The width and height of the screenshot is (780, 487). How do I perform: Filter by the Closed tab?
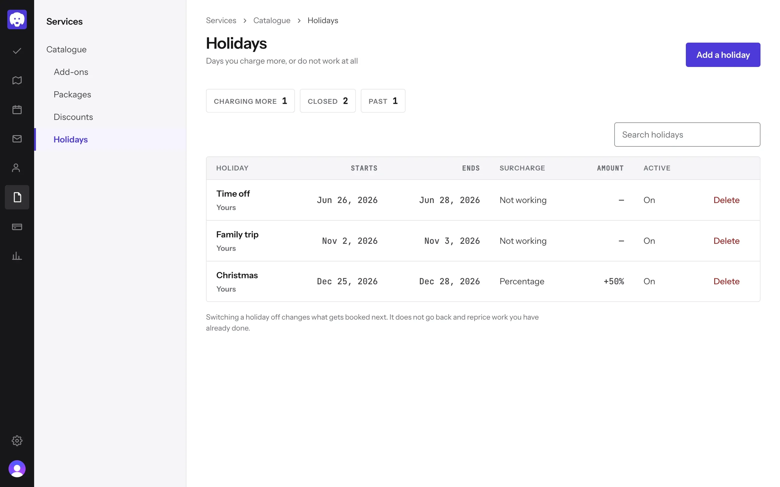pos(328,101)
